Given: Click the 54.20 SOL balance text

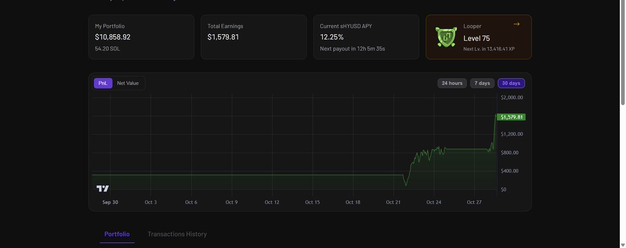Looking at the screenshot, I should [x=107, y=49].
